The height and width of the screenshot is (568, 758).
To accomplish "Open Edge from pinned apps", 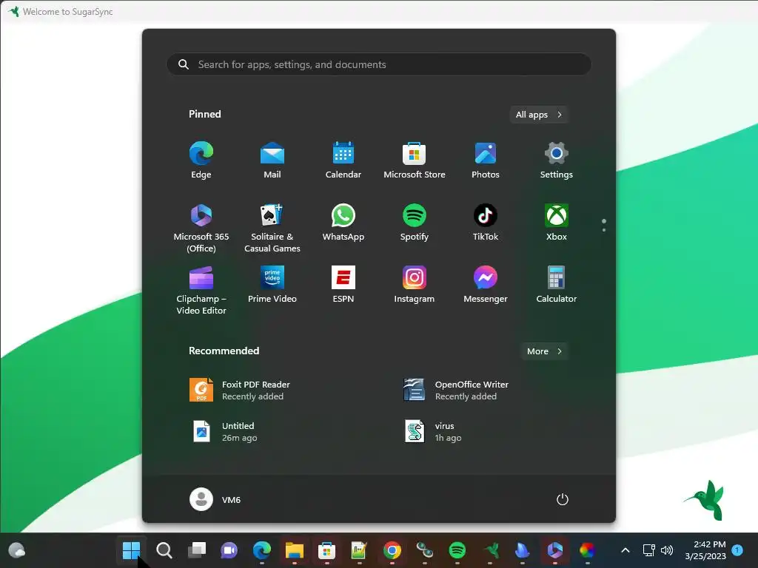I will [x=201, y=160].
